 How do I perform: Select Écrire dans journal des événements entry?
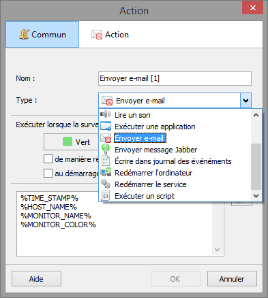coord(173,161)
